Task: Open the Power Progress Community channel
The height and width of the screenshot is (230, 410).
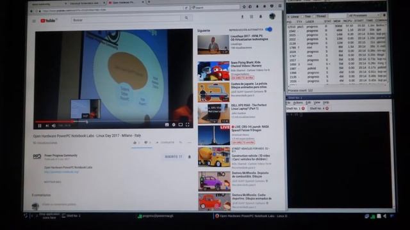Action: (61, 155)
